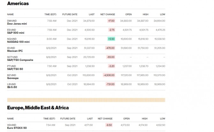Click the Americas TIME (EDT) column header
The image size is (214, 132).
click(x=50, y=14)
